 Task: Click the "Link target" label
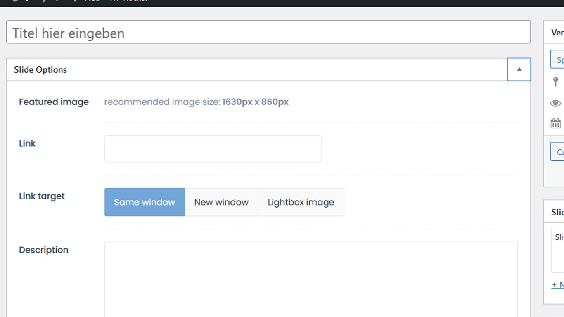pyautogui.click(x=42, y=196)
